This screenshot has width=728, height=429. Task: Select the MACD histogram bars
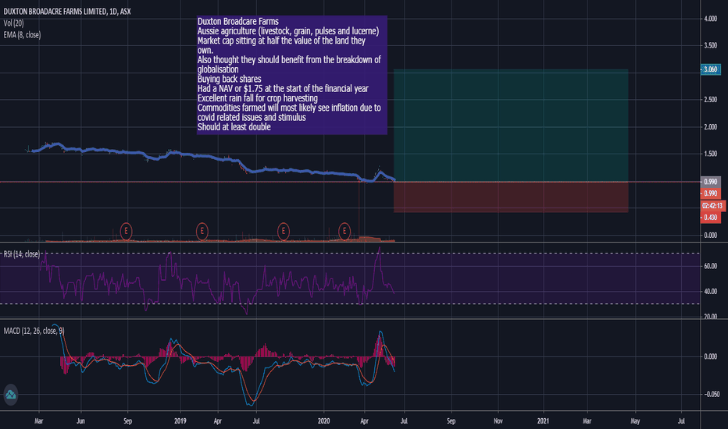(227, 358)
